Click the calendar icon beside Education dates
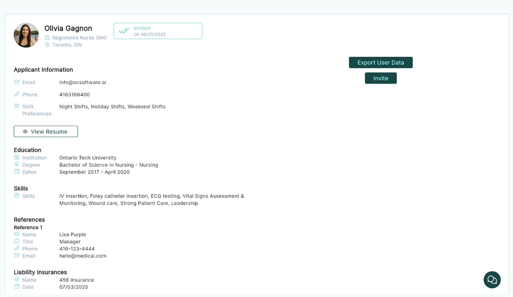Viewport: 513px width, 297px height. point(17,171)
